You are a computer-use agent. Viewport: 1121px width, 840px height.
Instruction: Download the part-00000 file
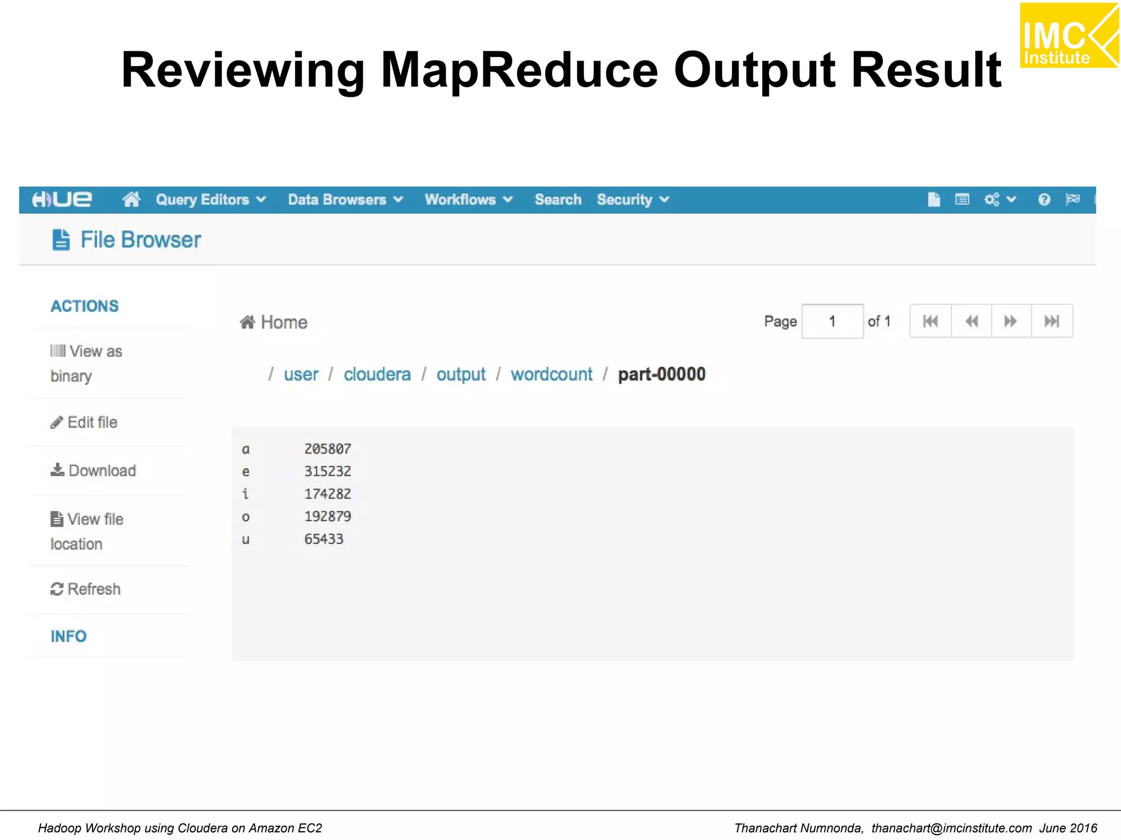(x=93, y=470)
